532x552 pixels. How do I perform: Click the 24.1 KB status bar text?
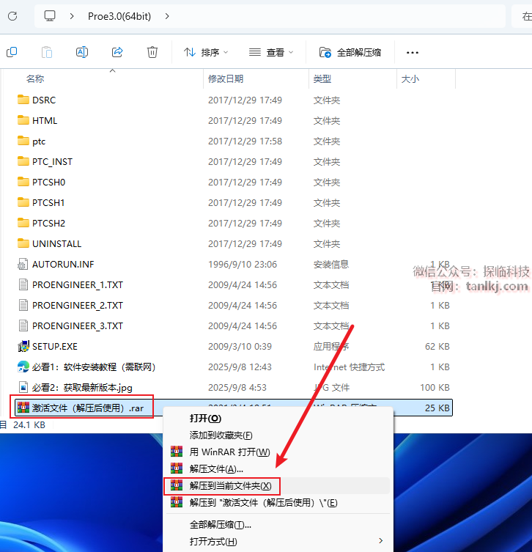point(29,425)
